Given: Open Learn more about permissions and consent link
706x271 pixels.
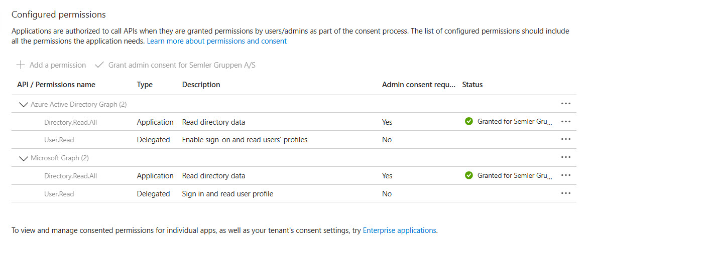Looking at the screenshot, I should (x=216, y=41).
